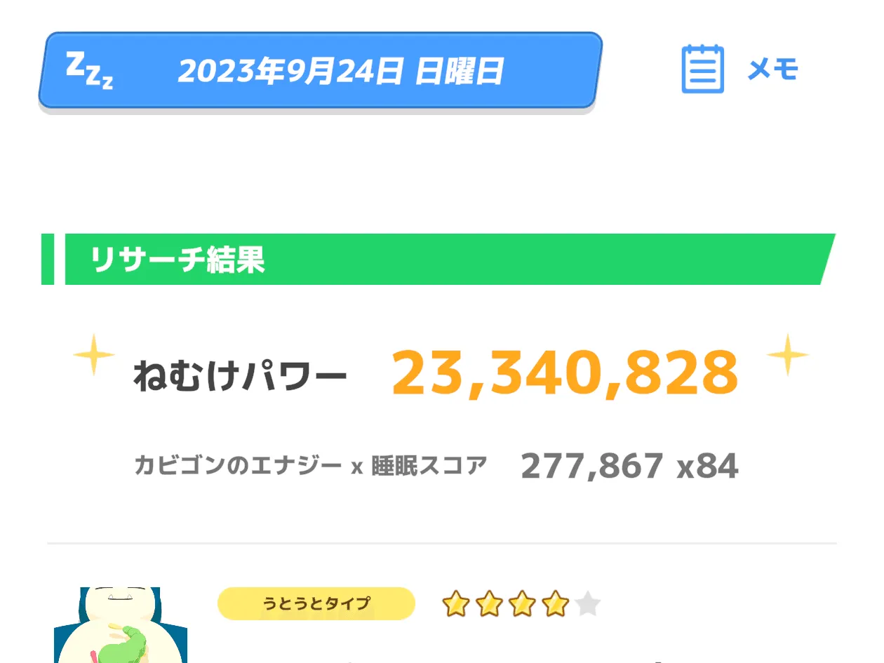Select the fourth gold star
Viewport: 884px width, 663px height.
click(555, 604)
